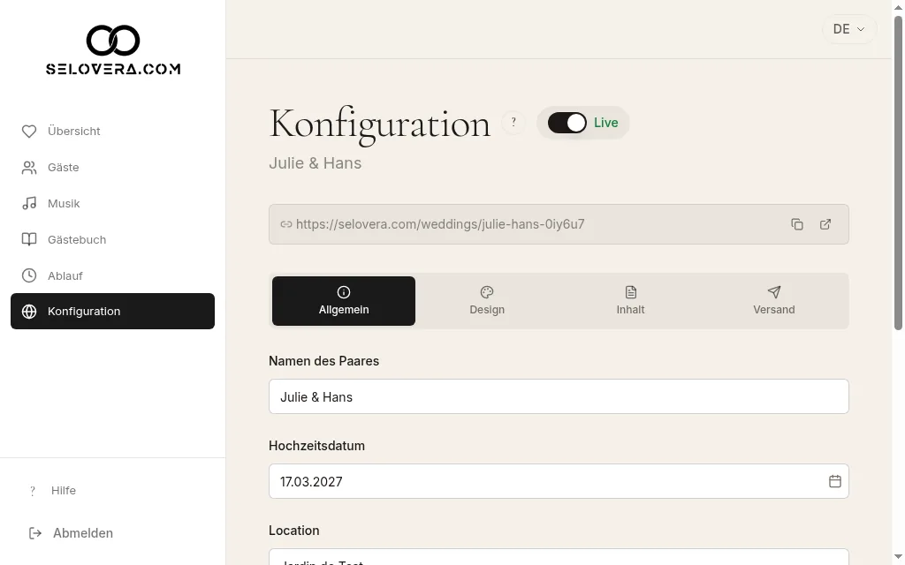Copy the wedding URL to clipboard
Viewport: 905px width, 565px height.
click(797, 224)
